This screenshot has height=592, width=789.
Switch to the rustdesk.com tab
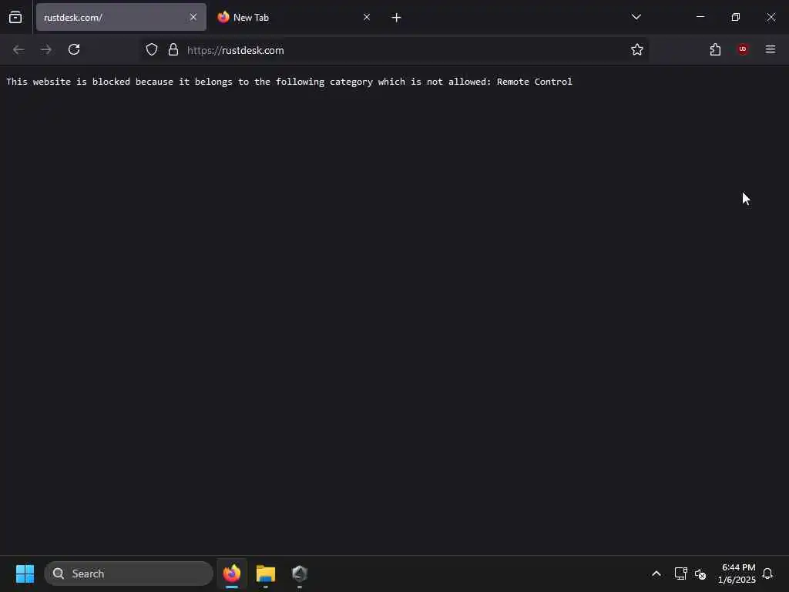121,17
